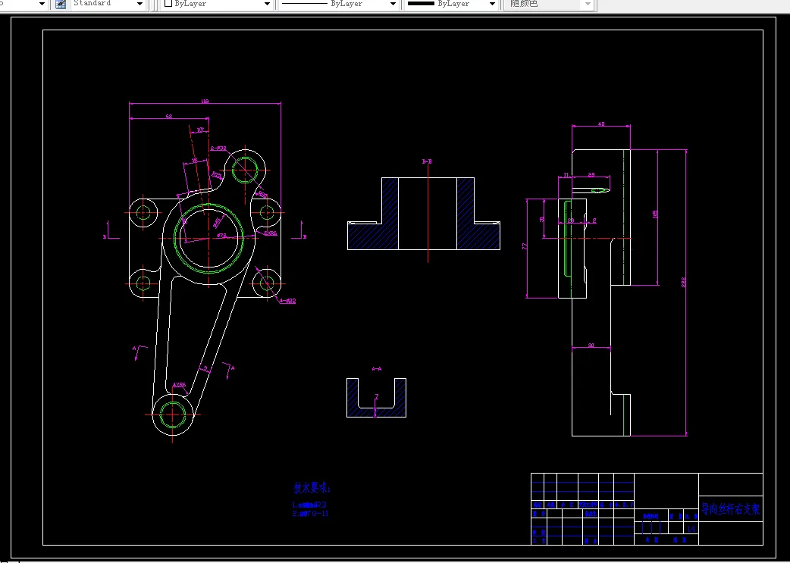
Task: Select the 4-Ø22 hole dimension text
Action: click(287, 301)
